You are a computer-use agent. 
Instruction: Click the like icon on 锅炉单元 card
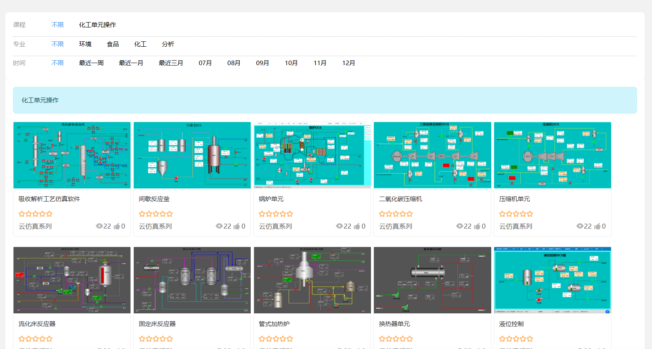(357, 226)
